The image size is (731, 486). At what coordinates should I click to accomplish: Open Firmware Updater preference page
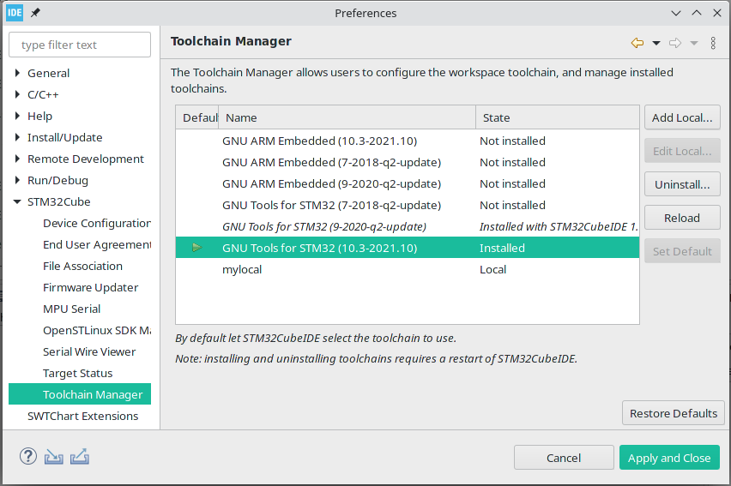(x=90, y=287)
